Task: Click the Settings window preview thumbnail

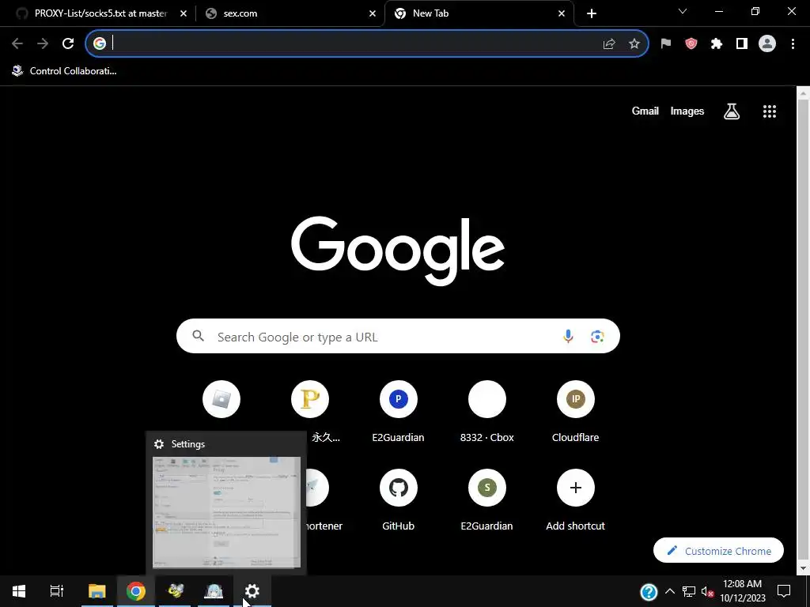Action: [x=226, y=512]
